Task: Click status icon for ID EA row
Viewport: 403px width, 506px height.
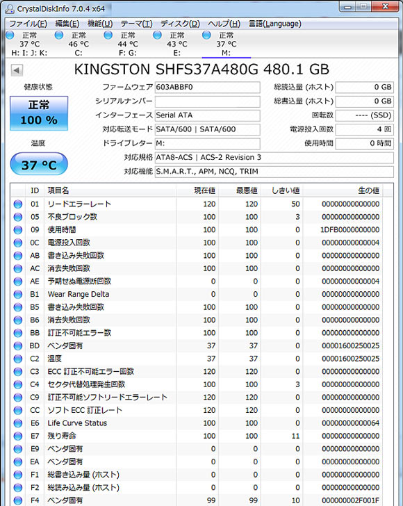Action: (18, 462)
